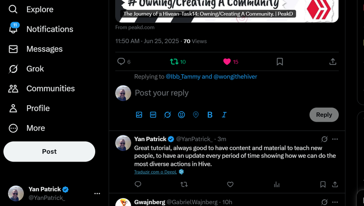Open the account menu beside Yan Patrick
The image size is (364, 206).
click(97, 194)
